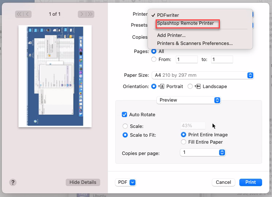Go to previous page arrow
This screenshot has height=197, width=272.
(28, 14)
